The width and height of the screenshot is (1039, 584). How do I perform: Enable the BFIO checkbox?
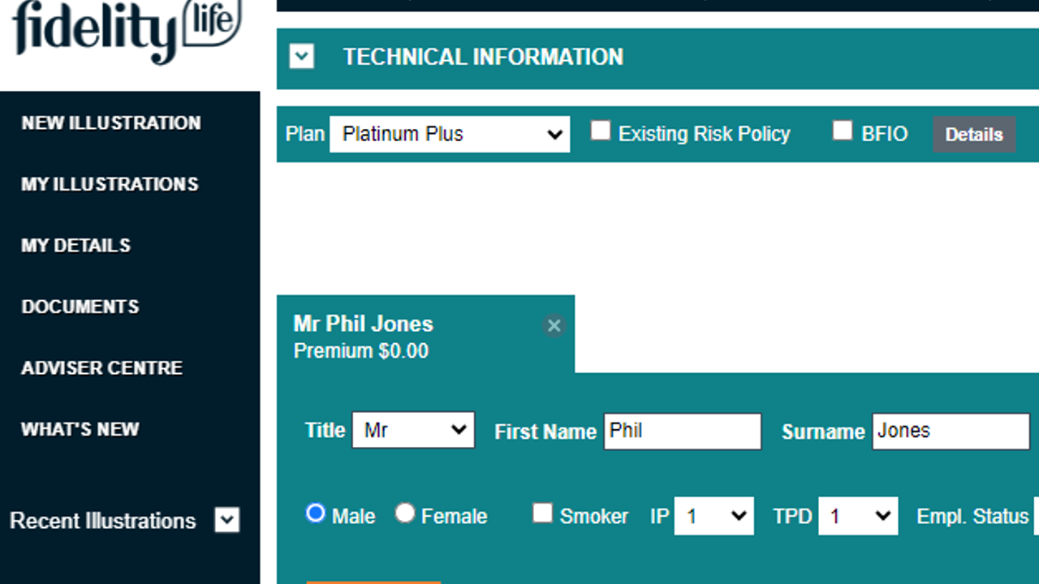tap(843, 131)
